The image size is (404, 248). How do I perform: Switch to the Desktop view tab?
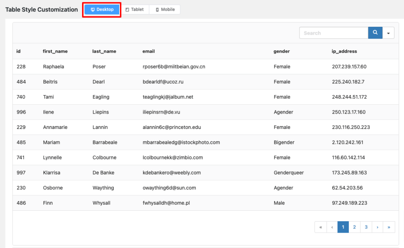(x=102, y=9)
